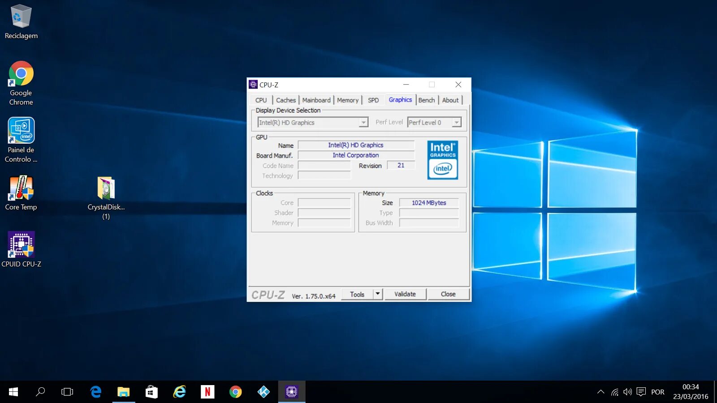
Task: Open File Explorer from taskbar
Action: (x=123, y=392)
